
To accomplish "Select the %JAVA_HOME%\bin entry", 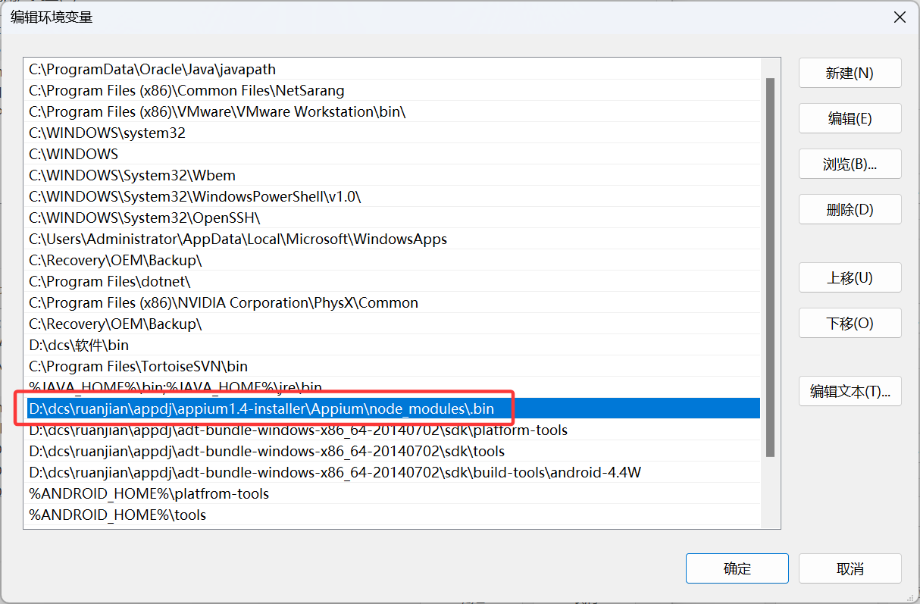I will click(392, 387).
